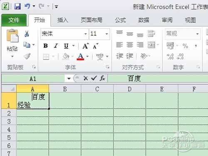
Task: Click the Redo arrow icon
Action: click(x=42, y=6)
